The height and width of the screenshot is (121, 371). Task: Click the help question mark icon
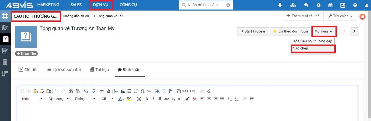tap(355, 5)
